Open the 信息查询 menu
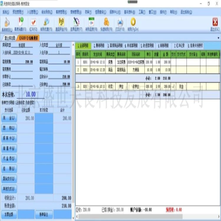The image size is (221, 221). pyautogui.click(x=100, y=12)
